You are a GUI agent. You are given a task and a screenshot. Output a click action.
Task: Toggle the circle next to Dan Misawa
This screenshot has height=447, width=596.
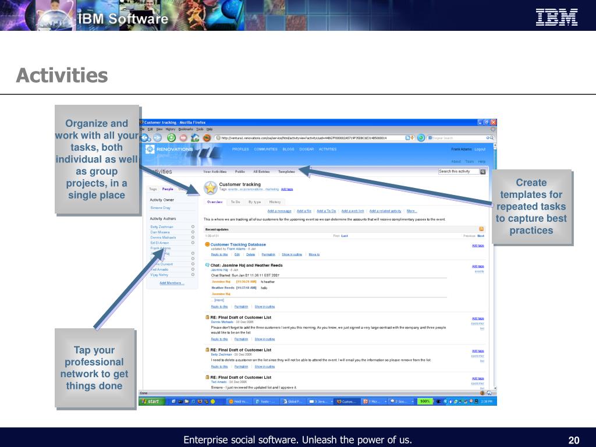193,232
